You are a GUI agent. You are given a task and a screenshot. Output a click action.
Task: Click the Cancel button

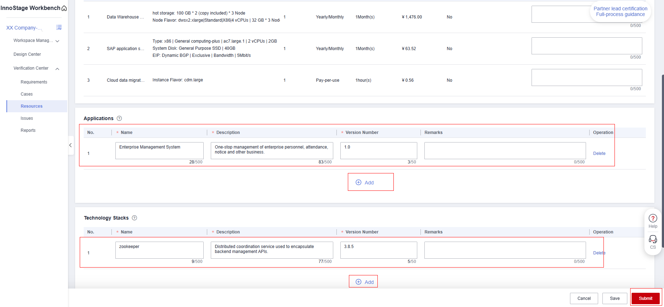pyautogui.click(x=584, y=298)
